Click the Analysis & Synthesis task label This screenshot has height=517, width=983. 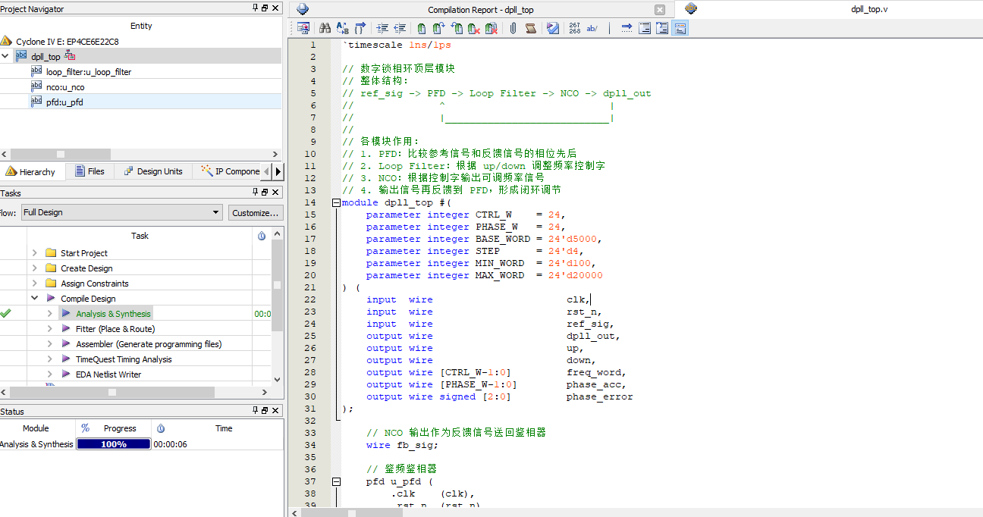pyautogui.click(x=113, y=314)
